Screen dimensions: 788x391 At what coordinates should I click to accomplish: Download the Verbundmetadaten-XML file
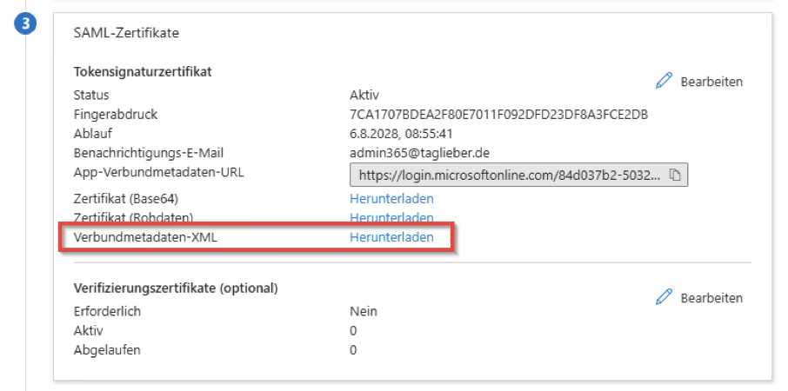coord(391,237)
